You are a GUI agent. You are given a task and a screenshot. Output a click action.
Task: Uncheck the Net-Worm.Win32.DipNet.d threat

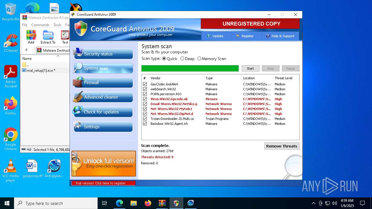(x=145, y=114)
